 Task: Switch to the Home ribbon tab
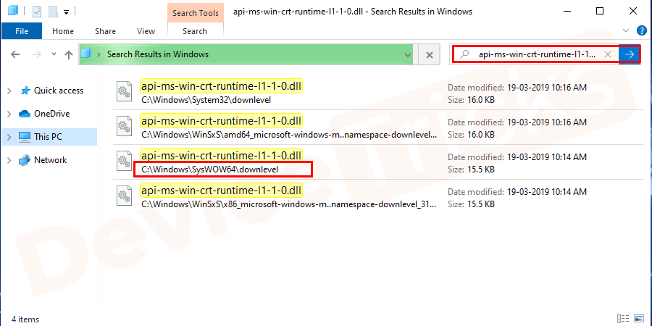point(63,31)
